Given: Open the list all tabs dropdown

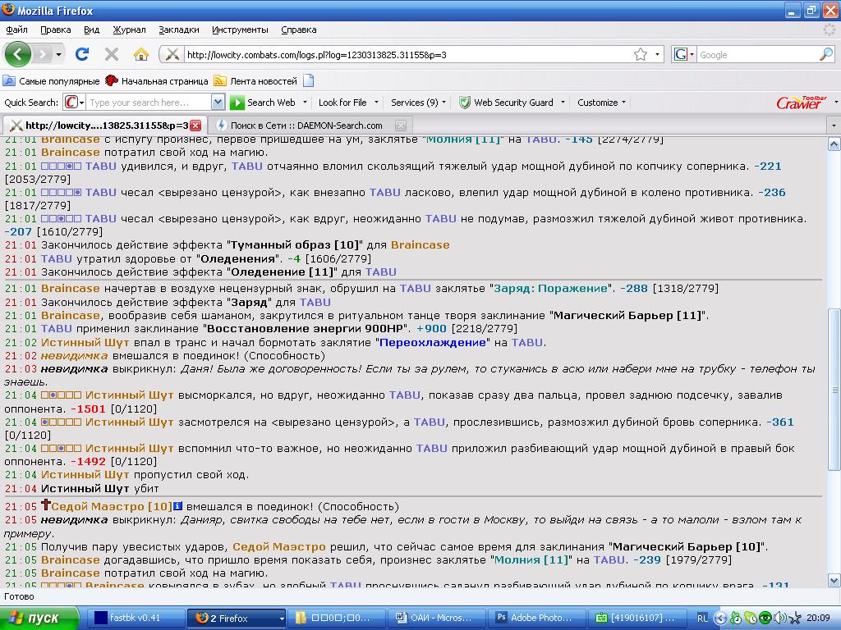Looking at the screenshot, I should coord(833,126).
